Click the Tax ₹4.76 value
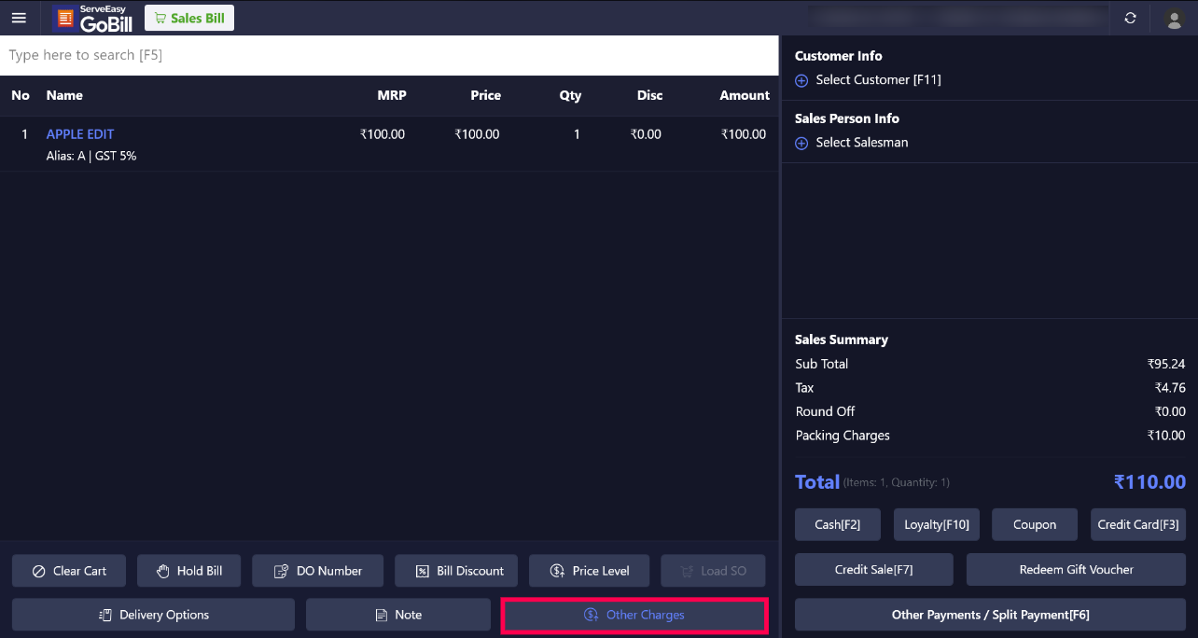This screenshot has height=638, width=1198. 1170,388
